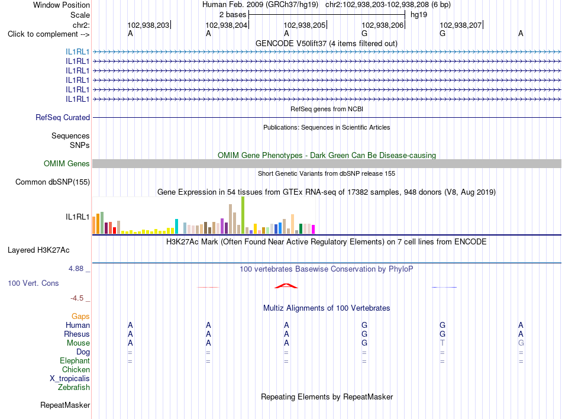This screenshot has height=419, width=562.
Task: Click the Mouse 'T' mismatch base
Action: coord(443,343)
